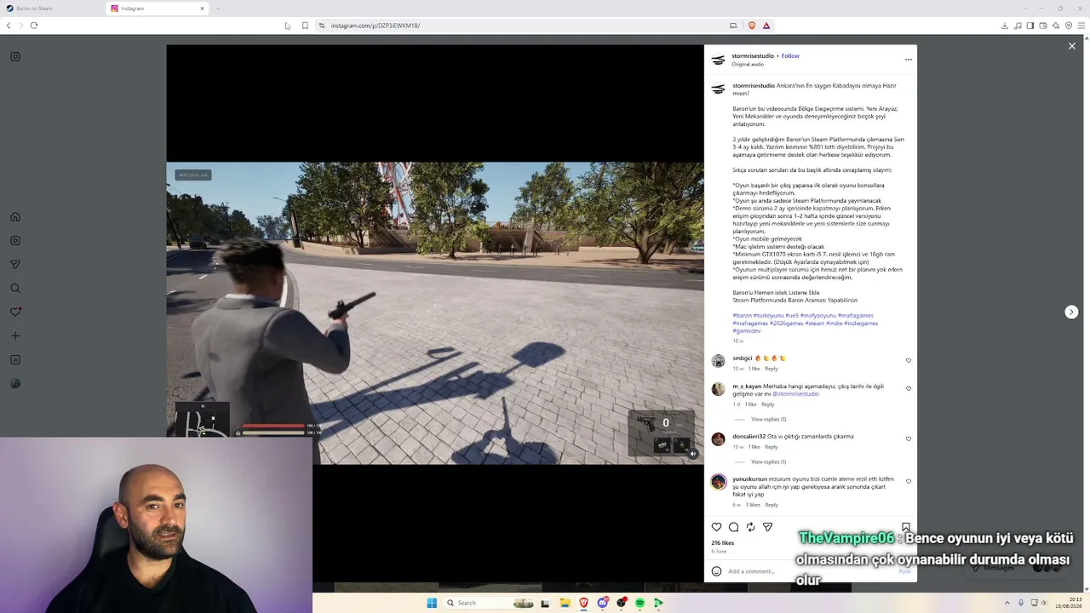Open profile avatar in Instagram sidebar
Screen dimensions: 1090x613
point(15,383)
